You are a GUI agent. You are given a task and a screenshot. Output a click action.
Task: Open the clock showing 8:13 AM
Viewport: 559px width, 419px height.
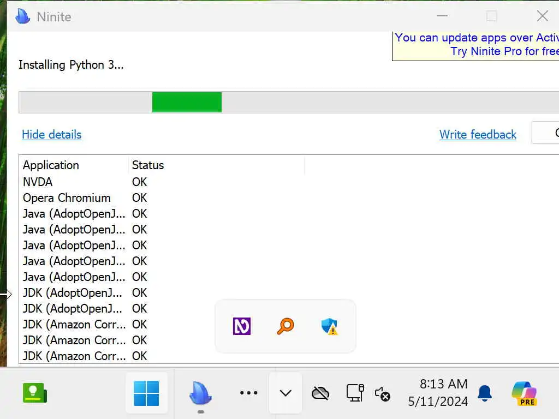click(x=438, y=393)
